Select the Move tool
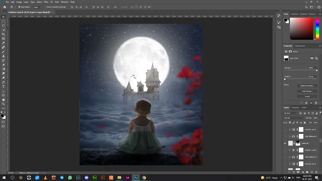The image size is (322, 181). coord(3,17)
